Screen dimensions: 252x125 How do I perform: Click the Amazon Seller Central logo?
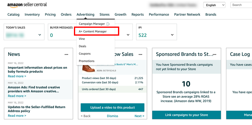coord(27,5)
